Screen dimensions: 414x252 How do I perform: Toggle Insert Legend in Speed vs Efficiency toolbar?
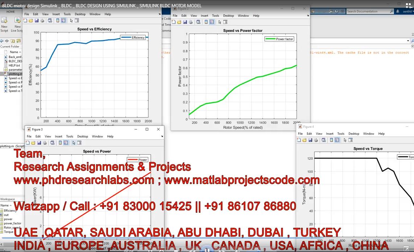[63, 21]
